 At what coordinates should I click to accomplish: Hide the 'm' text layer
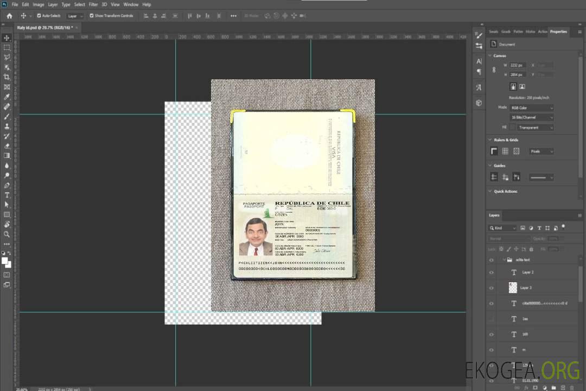point(492,350)
